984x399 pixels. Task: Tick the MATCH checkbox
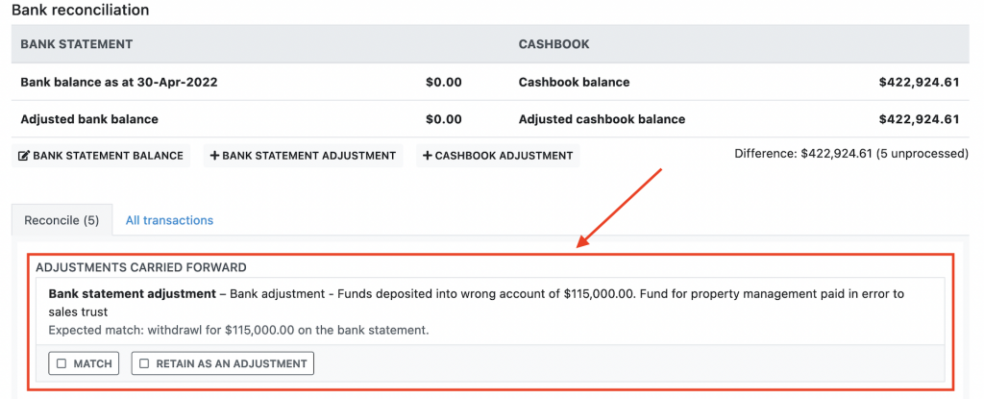pos(61,363)
